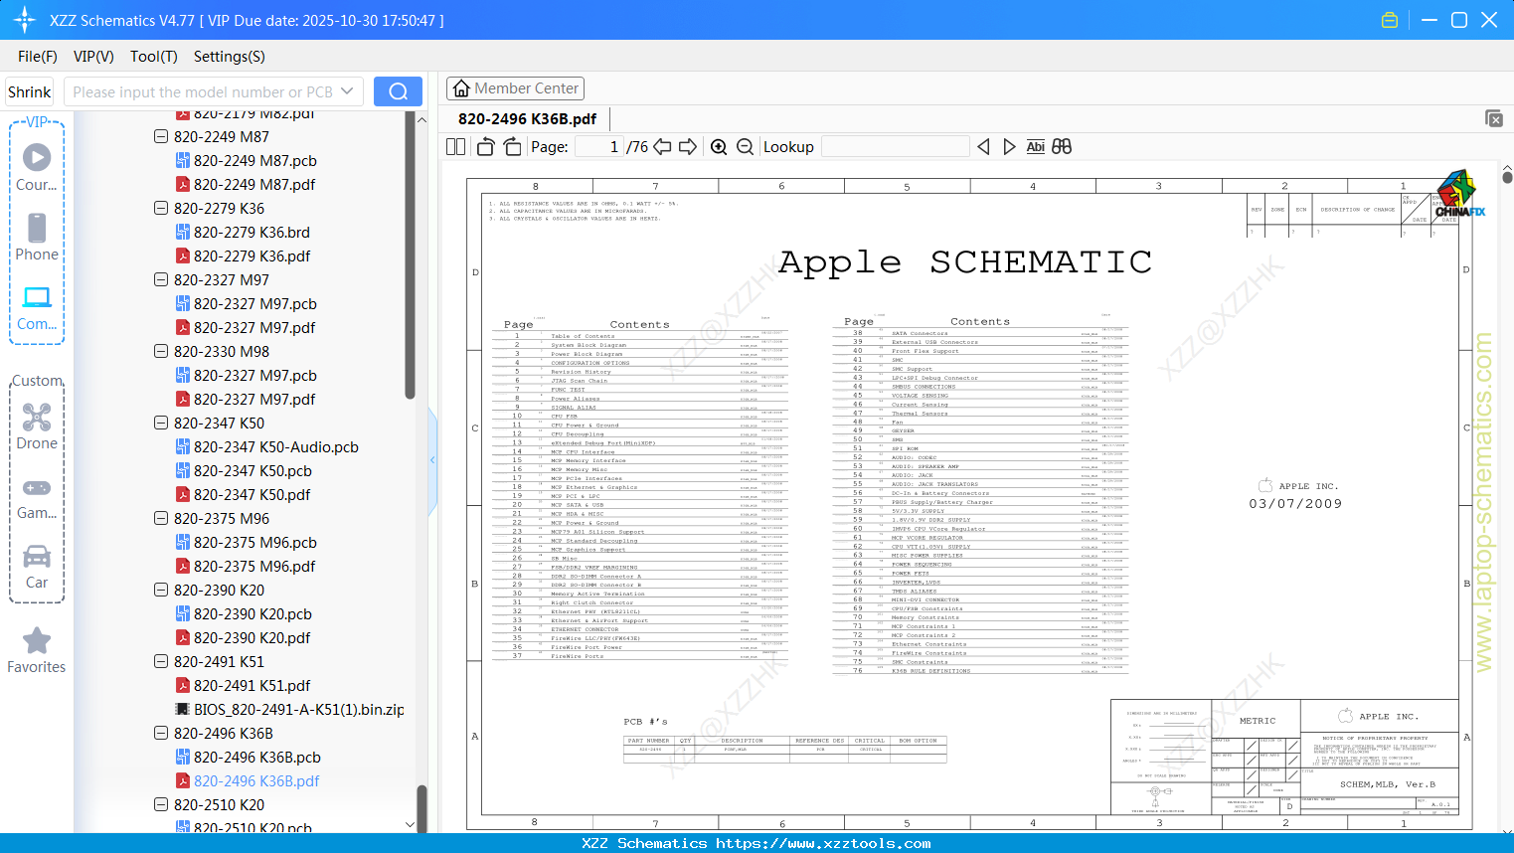The height and width of the screenshot is (853, 1514).
Task: Click the Member Center button
Action: click(x=515, y=88)
